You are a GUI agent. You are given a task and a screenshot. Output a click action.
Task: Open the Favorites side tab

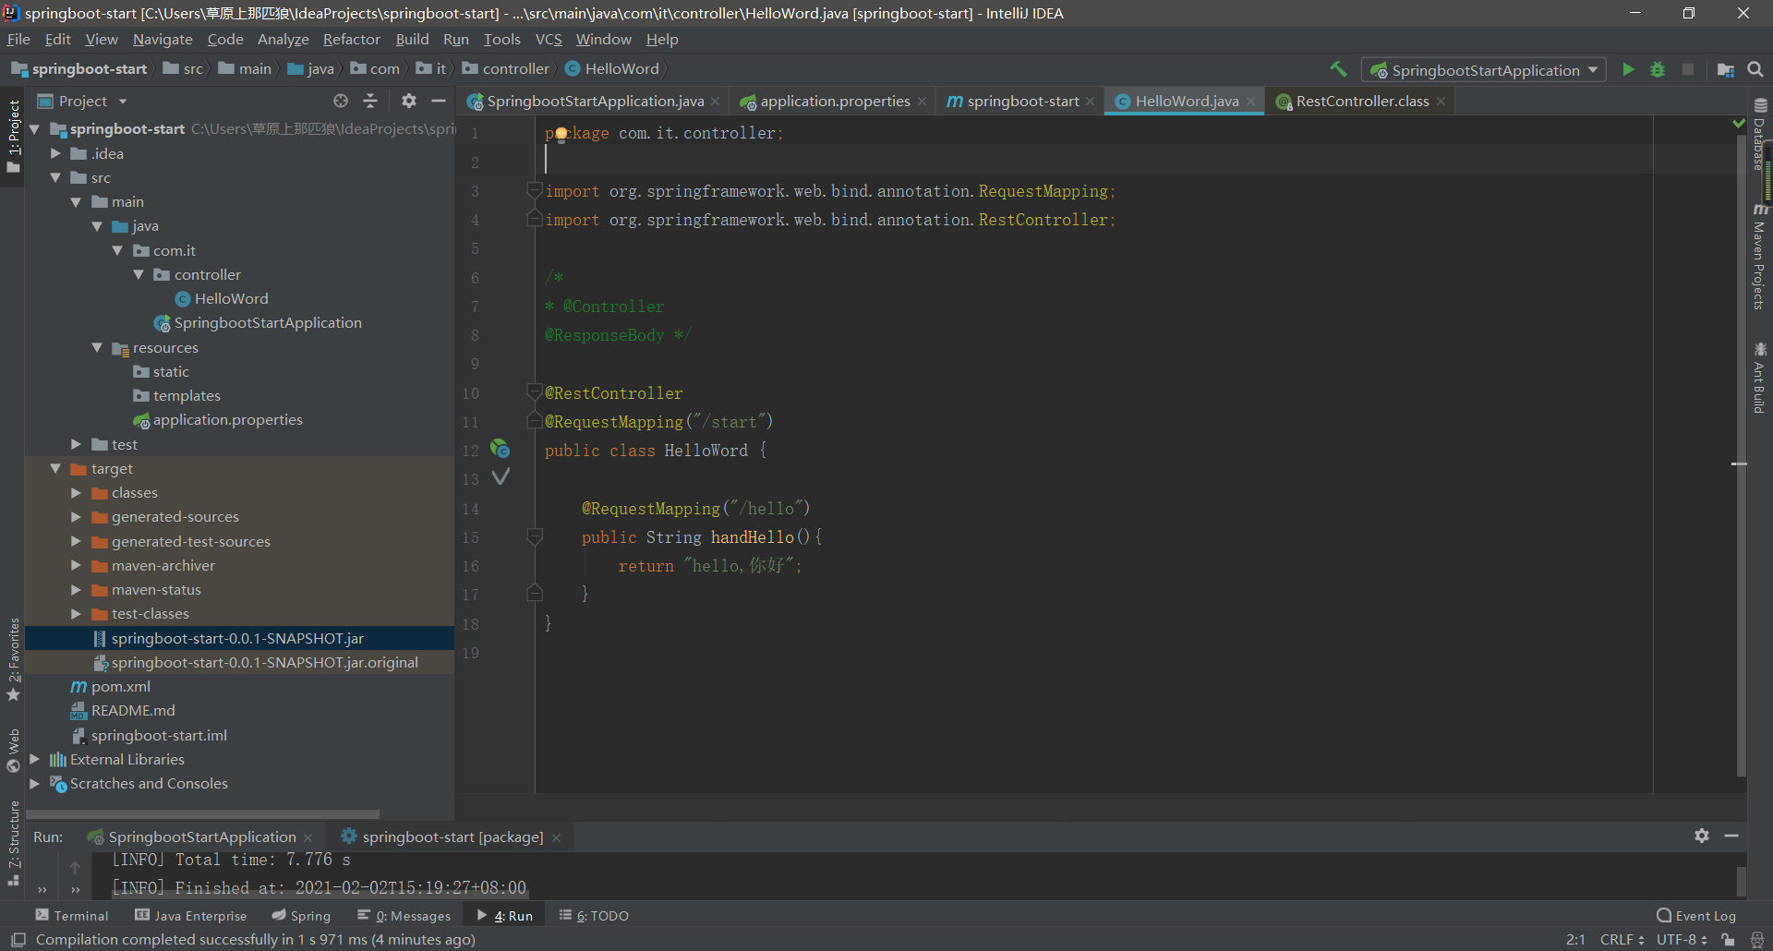(13, 658)
